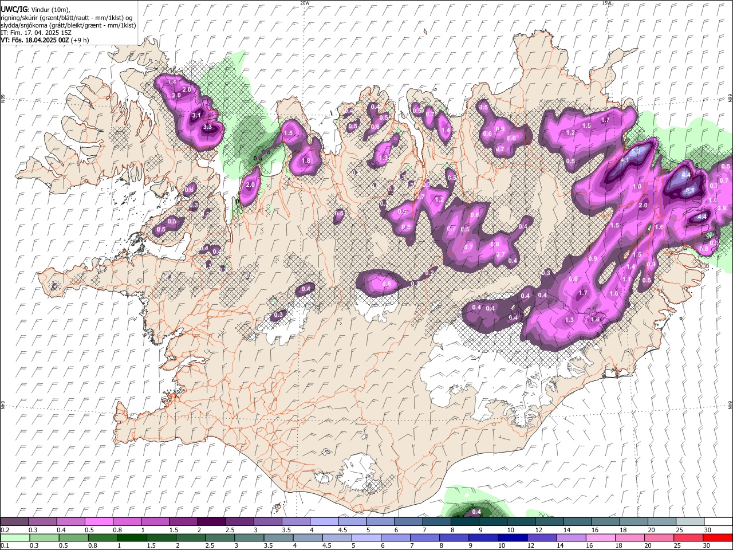Click the '20W' longitude label on the map's upper edge
Image resolution: width=733 pixels, height=550 pixels.
(305, 3)
